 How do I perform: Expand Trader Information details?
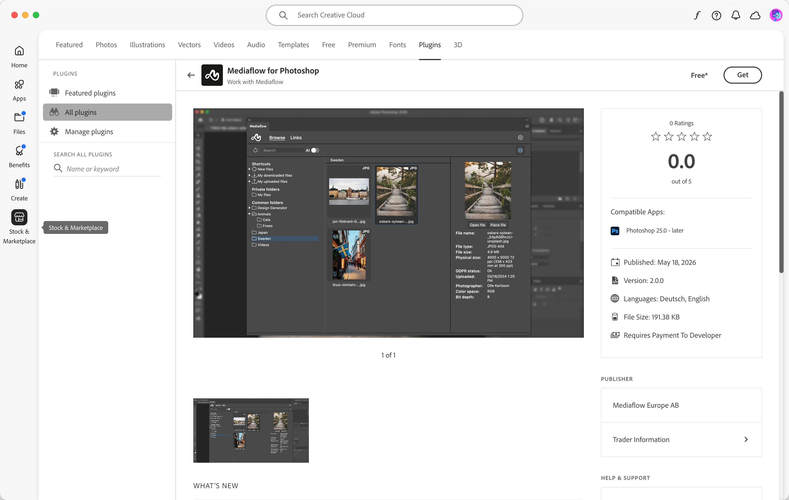point(681,439)
